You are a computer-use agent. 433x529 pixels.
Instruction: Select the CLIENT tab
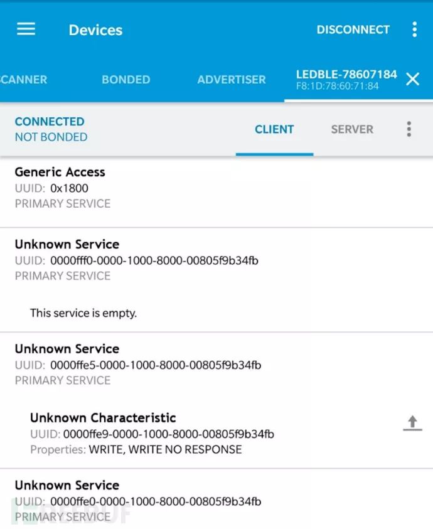coord(274,129)
